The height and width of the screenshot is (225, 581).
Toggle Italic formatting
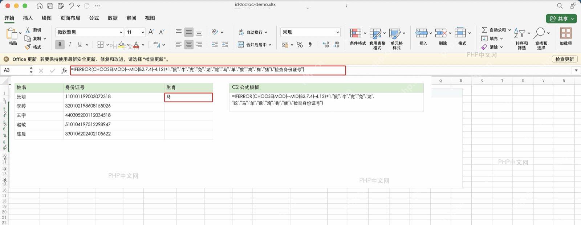click(70, 44)
